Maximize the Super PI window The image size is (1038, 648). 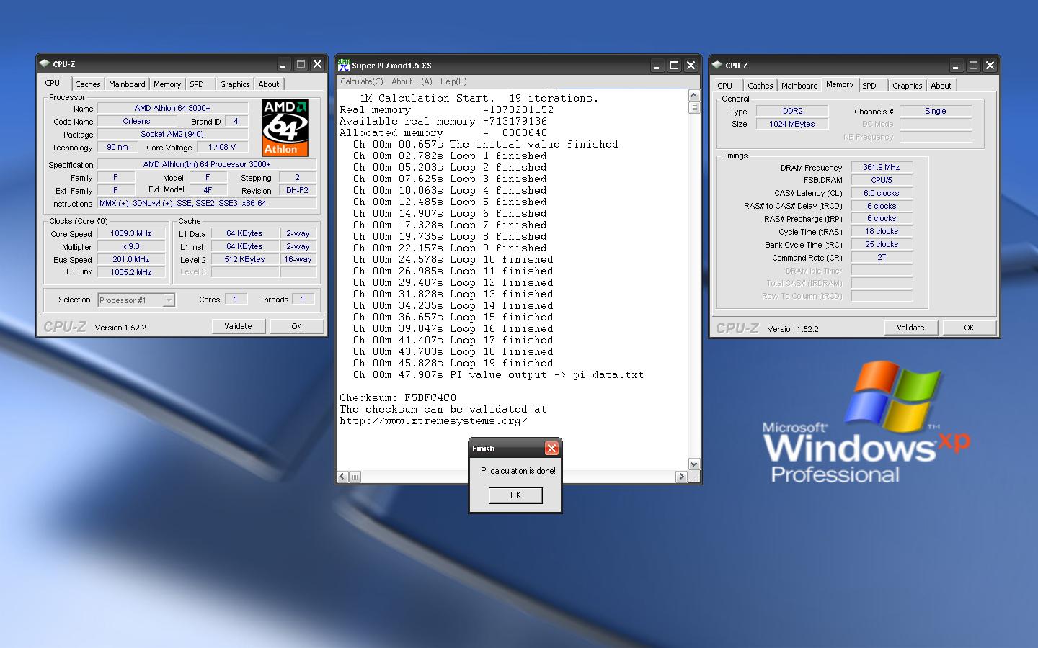click(674, 66)
